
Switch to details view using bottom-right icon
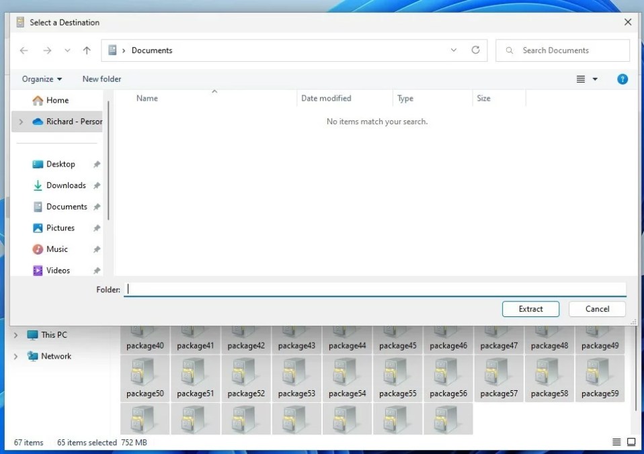[616, 443]
